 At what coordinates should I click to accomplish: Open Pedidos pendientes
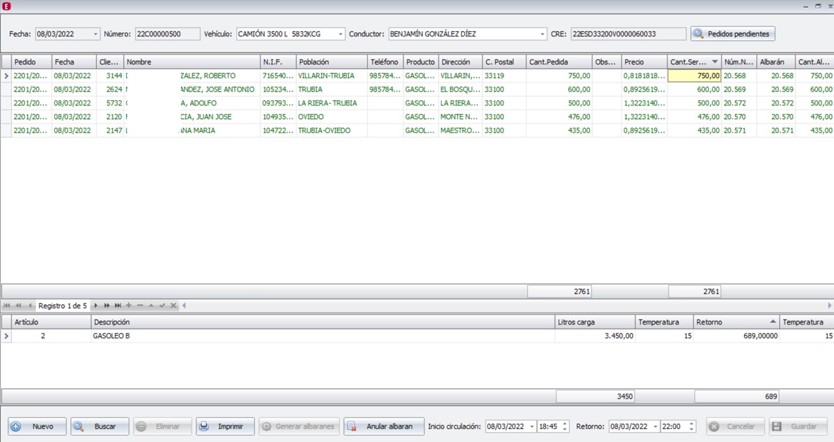coord(732,34)
